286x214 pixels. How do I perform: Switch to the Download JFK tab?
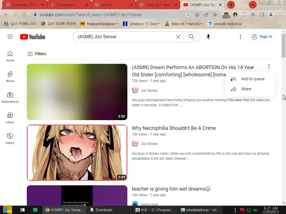pyautogui.click(x=25, y=5)
